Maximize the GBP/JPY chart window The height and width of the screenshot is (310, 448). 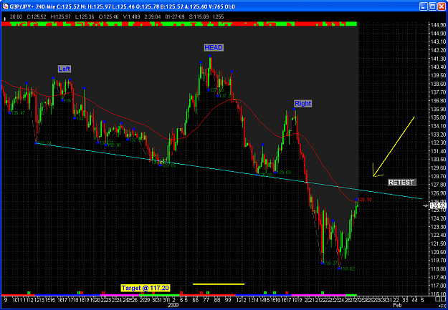433,6
